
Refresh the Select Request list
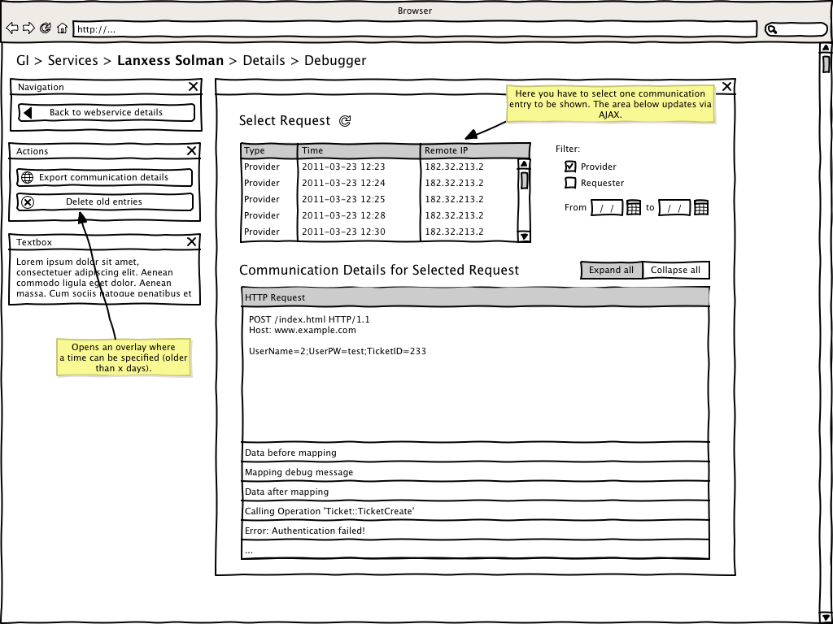(x=345, y=121)
